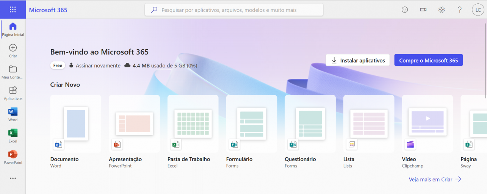Open Meu Conteúdo folder in sidebar
This screenshot has width=487, height=194.
click(x=13, y=72)
